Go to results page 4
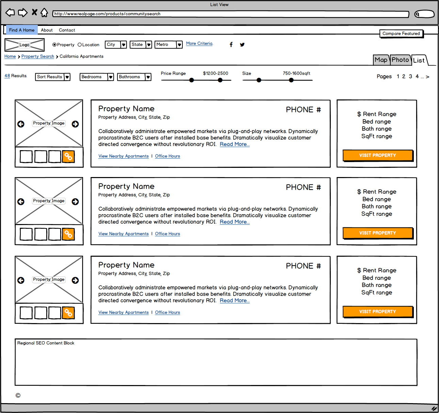The width and height of the screenshot is (439, 413). (417, 77)
